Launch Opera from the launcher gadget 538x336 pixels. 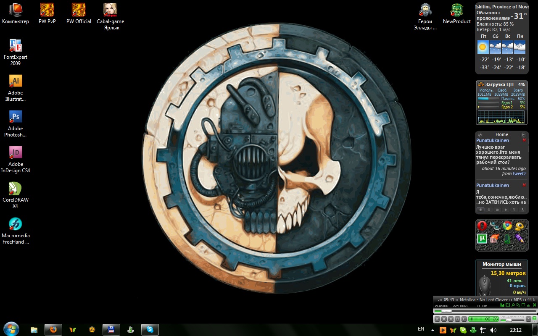click(482, 226)
